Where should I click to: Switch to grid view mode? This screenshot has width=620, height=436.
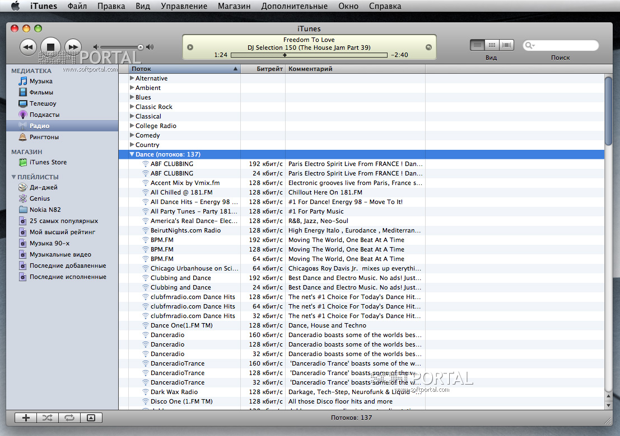[x=492, y=45]
